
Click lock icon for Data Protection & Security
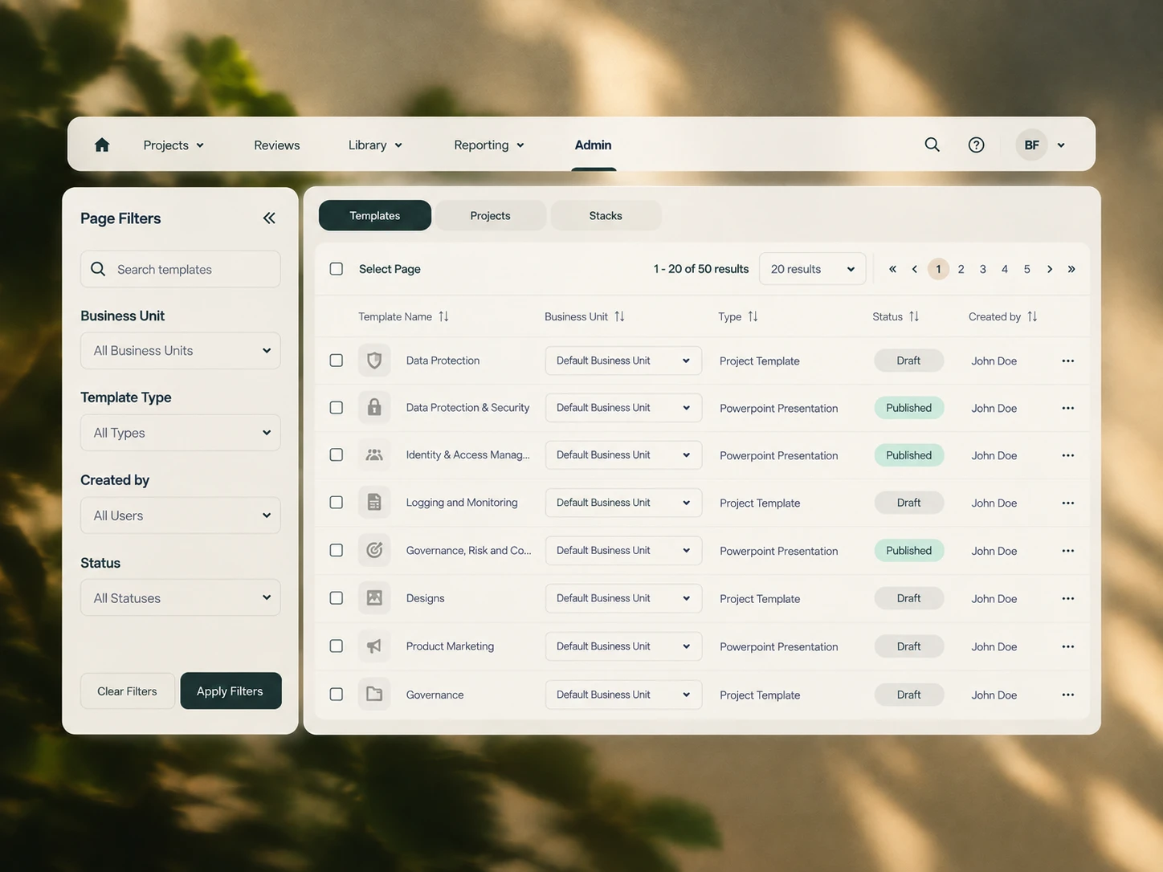pyautogui.click(x=374, y=408)
